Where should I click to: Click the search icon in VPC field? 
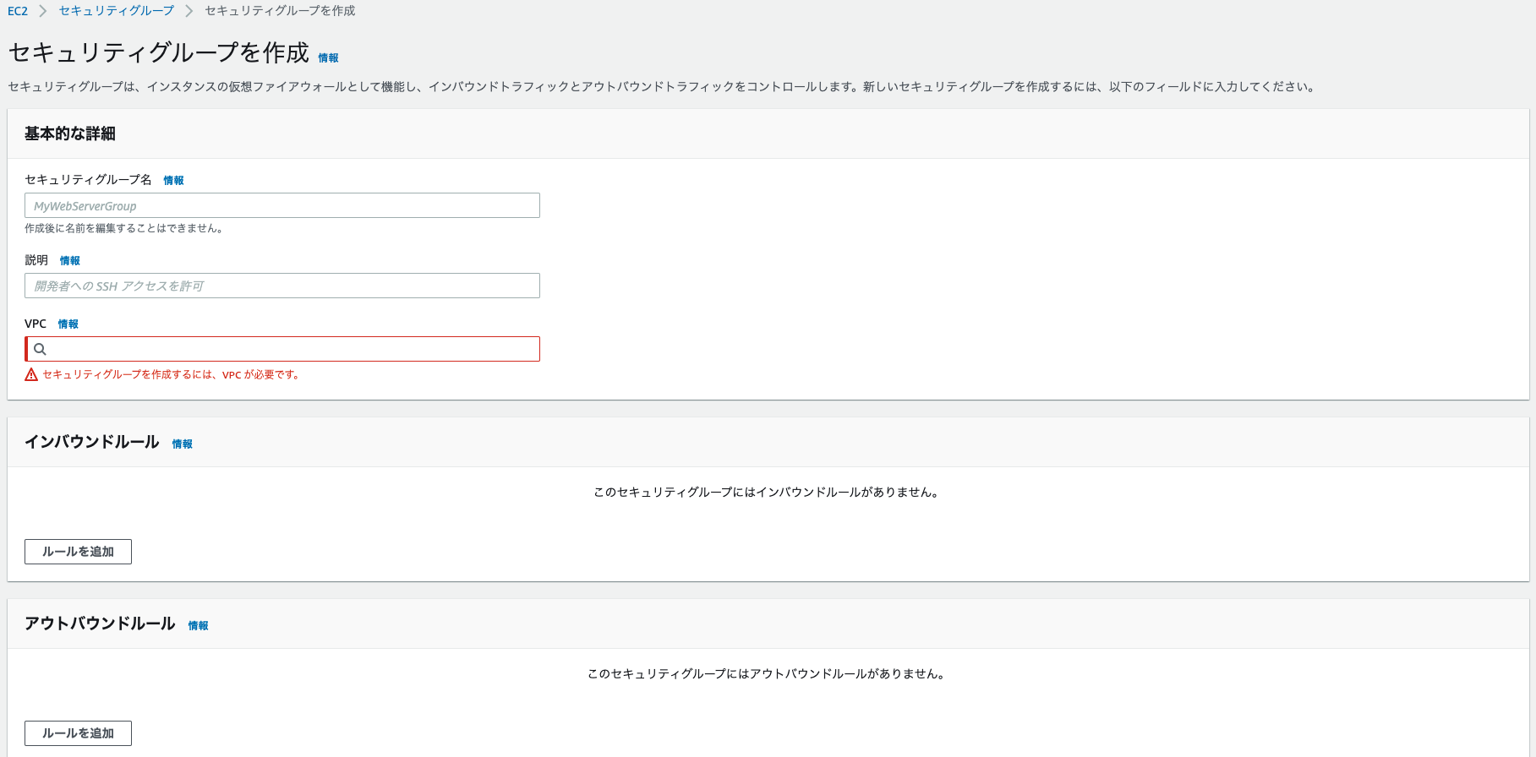[40, 349]
